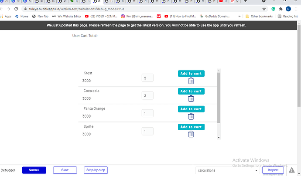Viewport: 301px width, 176px height.
Task: Edit the Coca cola quantity field
Action: point(147,95)
